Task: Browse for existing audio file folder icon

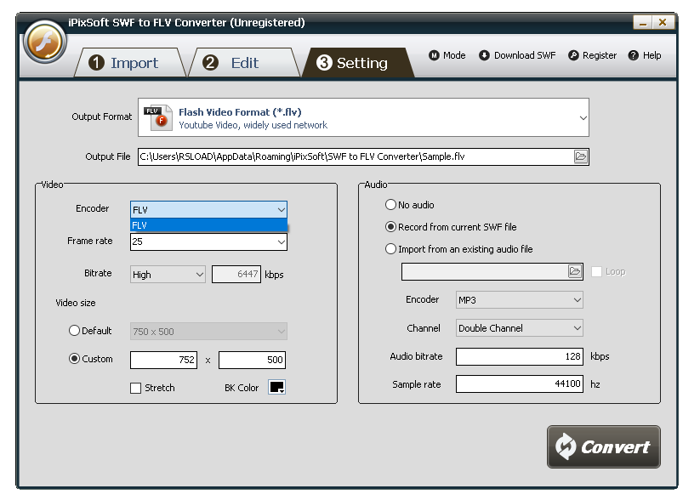Action: coord(575,271)
